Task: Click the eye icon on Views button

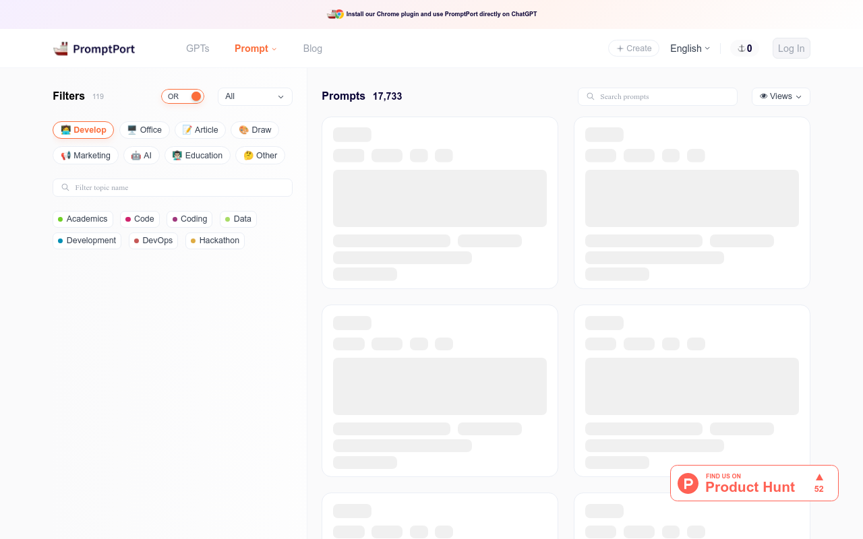Action: tap(764, 96)
